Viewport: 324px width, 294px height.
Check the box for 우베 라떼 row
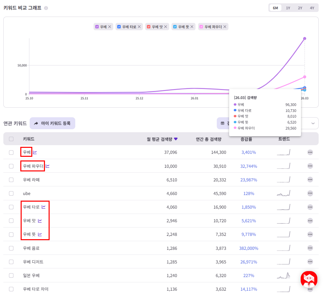11,180
